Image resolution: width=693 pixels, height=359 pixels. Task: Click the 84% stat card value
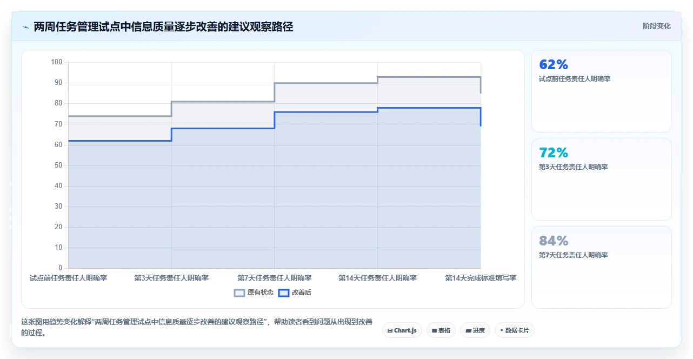click(x=554, y=241)
